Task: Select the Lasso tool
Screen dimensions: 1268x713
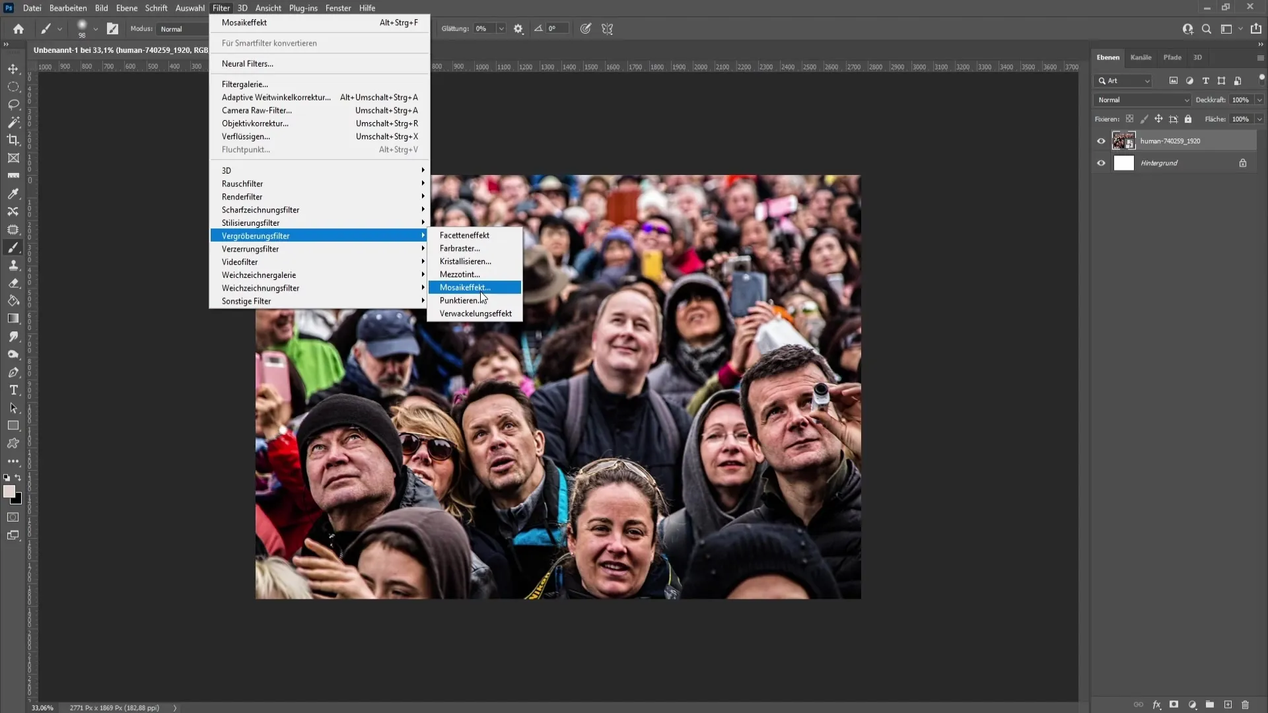Action: 13,104
